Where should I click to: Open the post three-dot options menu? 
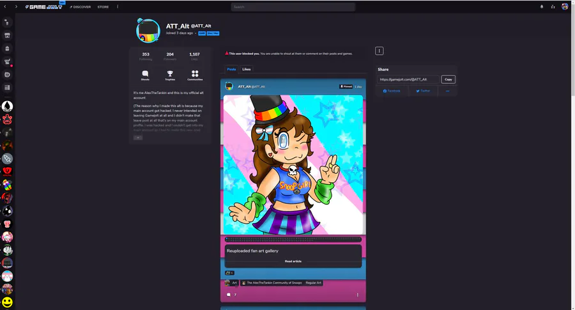pyautogui.click(x=358, y=295)
